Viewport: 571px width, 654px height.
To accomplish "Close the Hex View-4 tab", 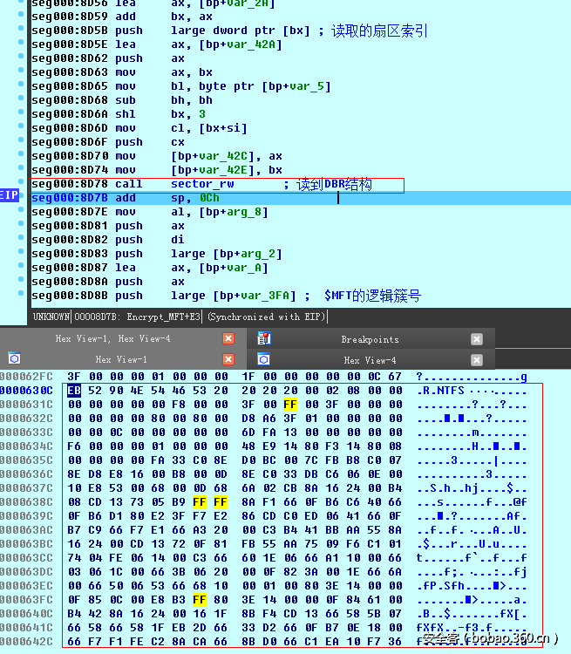I will 477,359.
